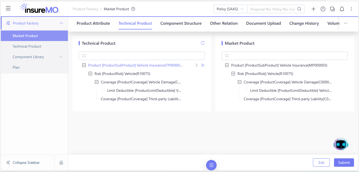The width and height of the screenshot is (359, 172).
Task: Open the Component Structure tab
Action: click(x=181, y=23)
